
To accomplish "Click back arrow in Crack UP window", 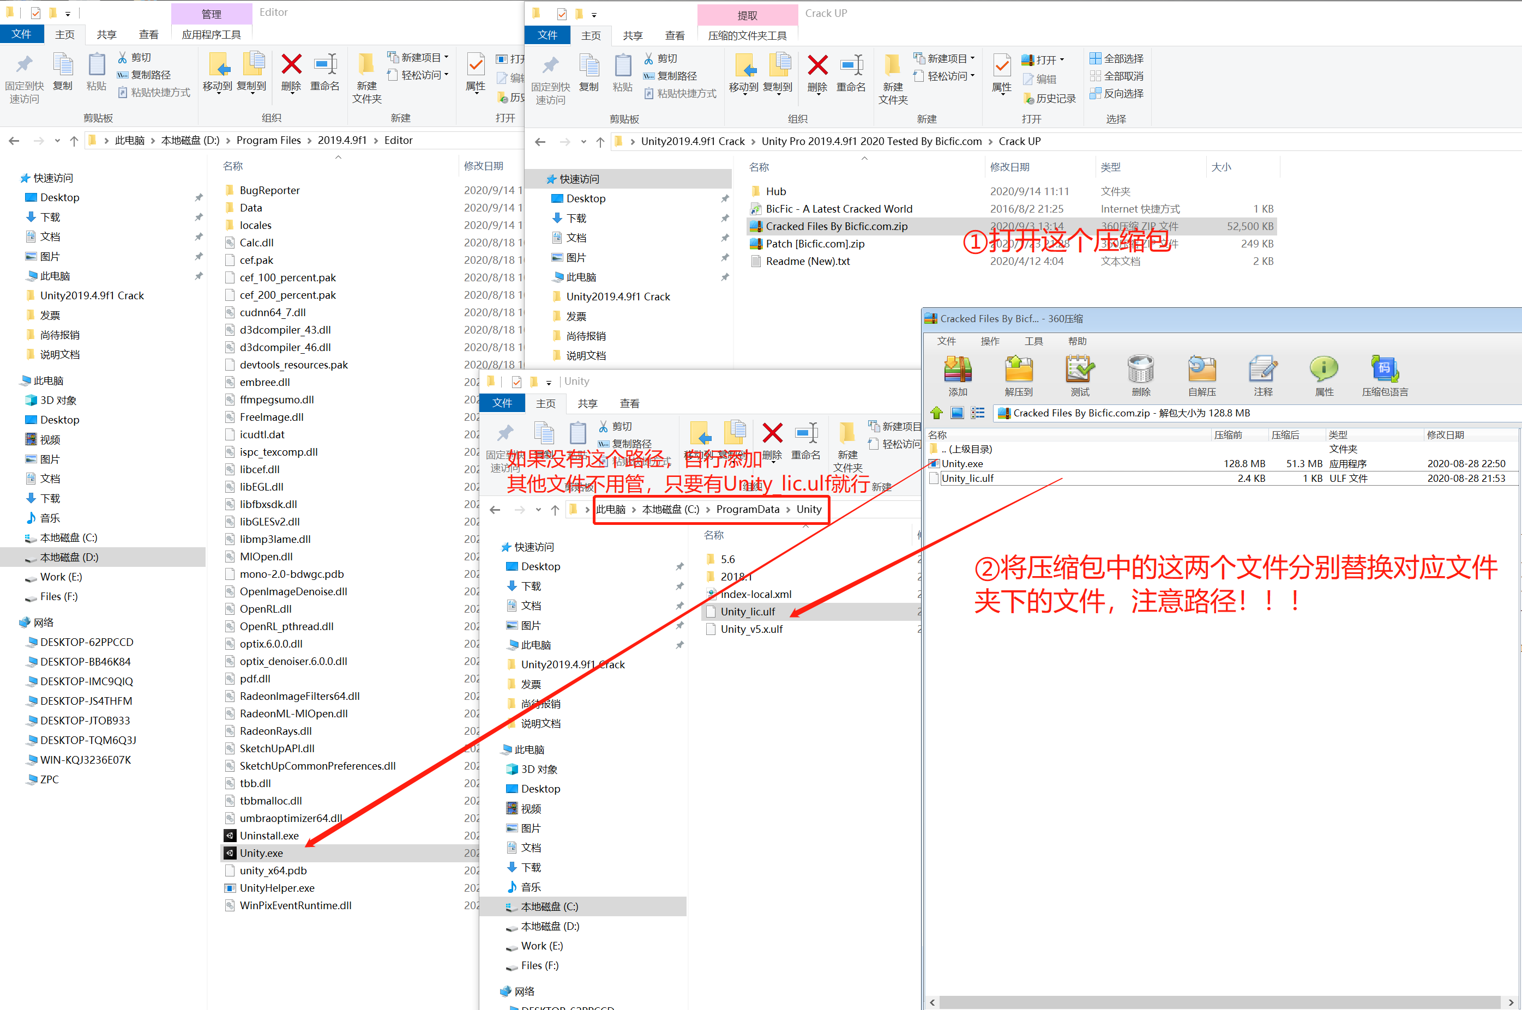I will (540, 142).
